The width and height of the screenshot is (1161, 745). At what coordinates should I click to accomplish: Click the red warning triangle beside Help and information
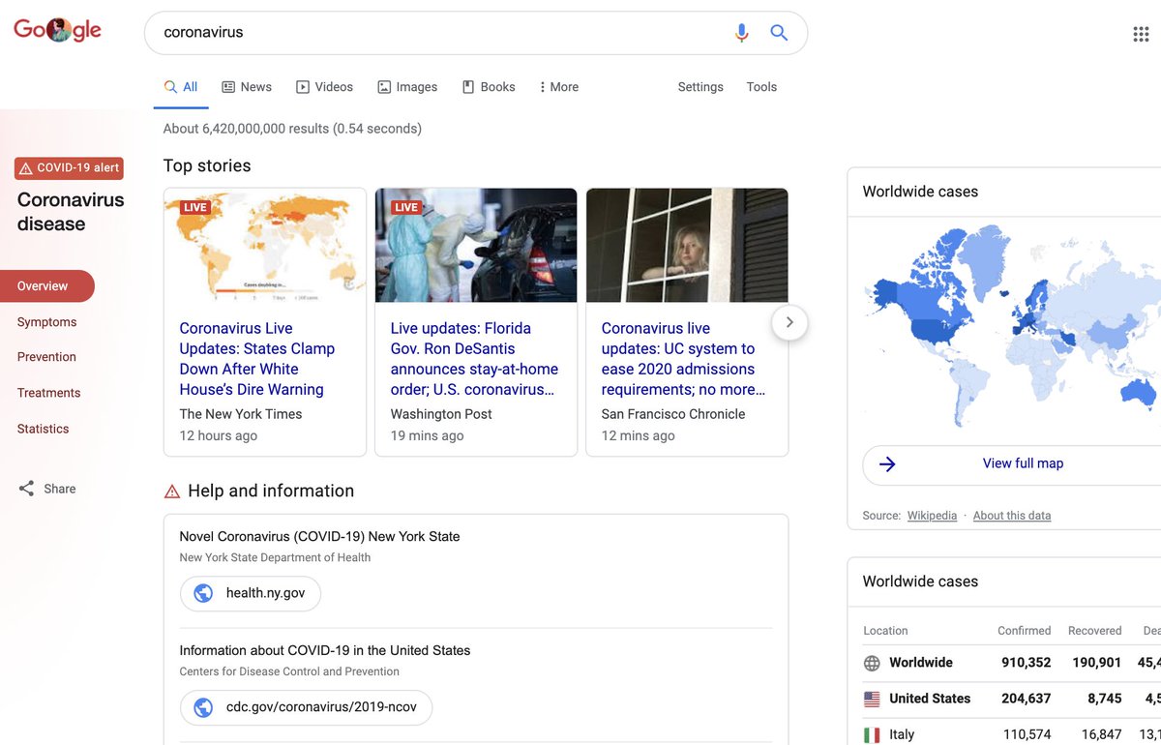point(172,492)
